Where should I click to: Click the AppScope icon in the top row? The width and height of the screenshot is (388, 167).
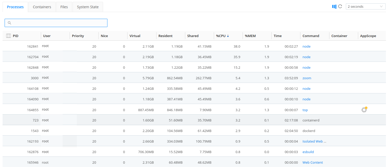pos(364,110)
